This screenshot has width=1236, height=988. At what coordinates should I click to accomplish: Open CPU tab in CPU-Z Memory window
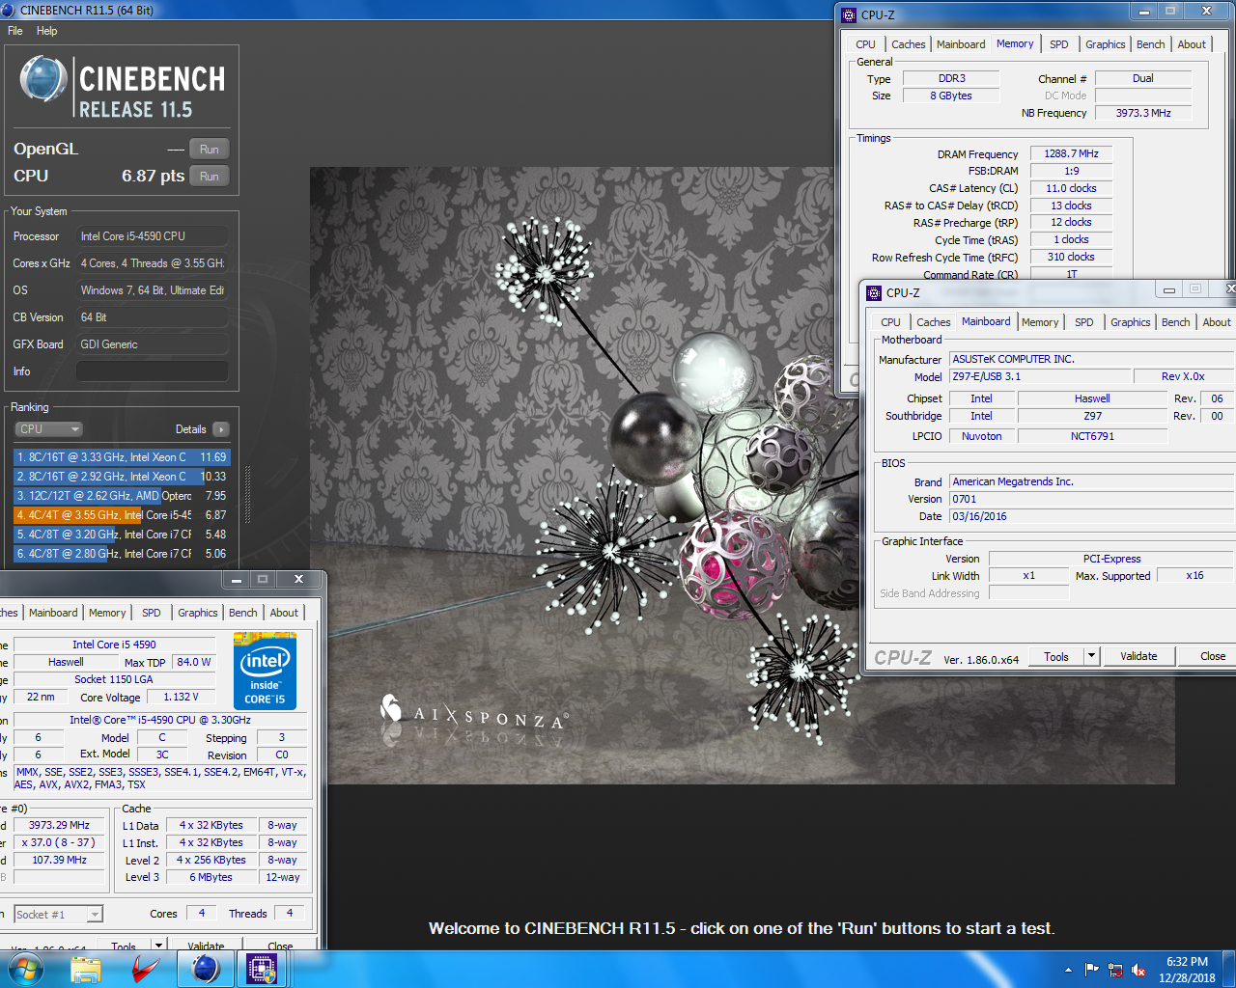865,44
